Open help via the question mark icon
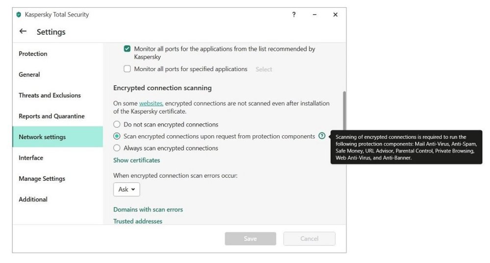Screen dimensions: 490x263 (294, 15)
